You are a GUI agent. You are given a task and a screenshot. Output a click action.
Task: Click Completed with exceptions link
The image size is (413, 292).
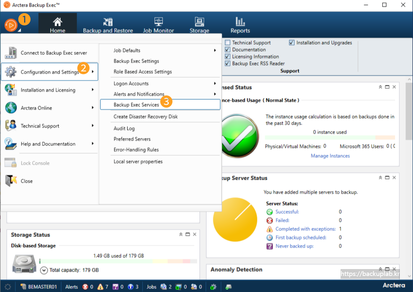pyautogui.click(x=305, y=229)
